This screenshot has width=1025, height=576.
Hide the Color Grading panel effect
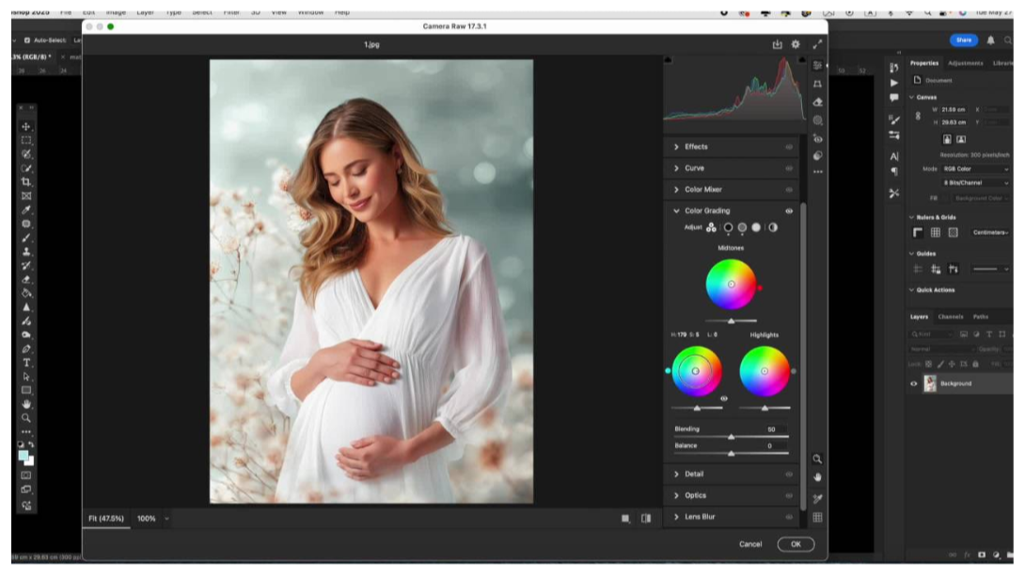point(788,211)
